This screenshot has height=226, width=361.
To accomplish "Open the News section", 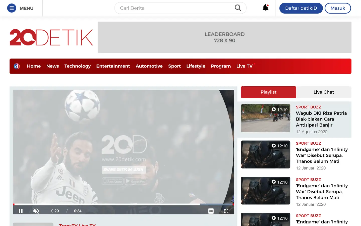I will tap(53, 66).
